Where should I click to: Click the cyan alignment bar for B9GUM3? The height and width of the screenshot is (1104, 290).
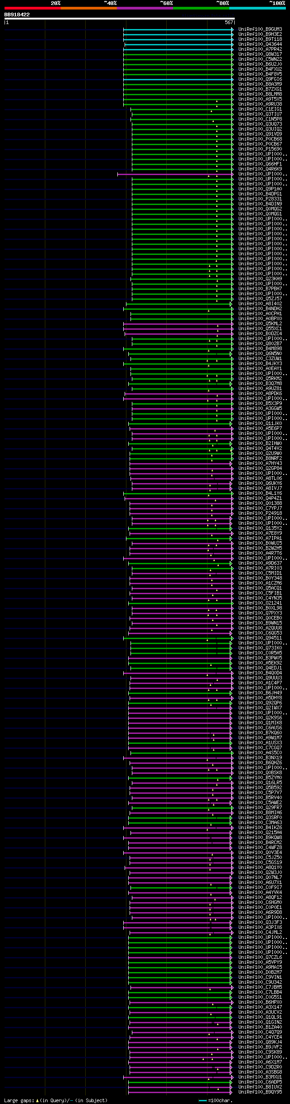tap(178, 29)
